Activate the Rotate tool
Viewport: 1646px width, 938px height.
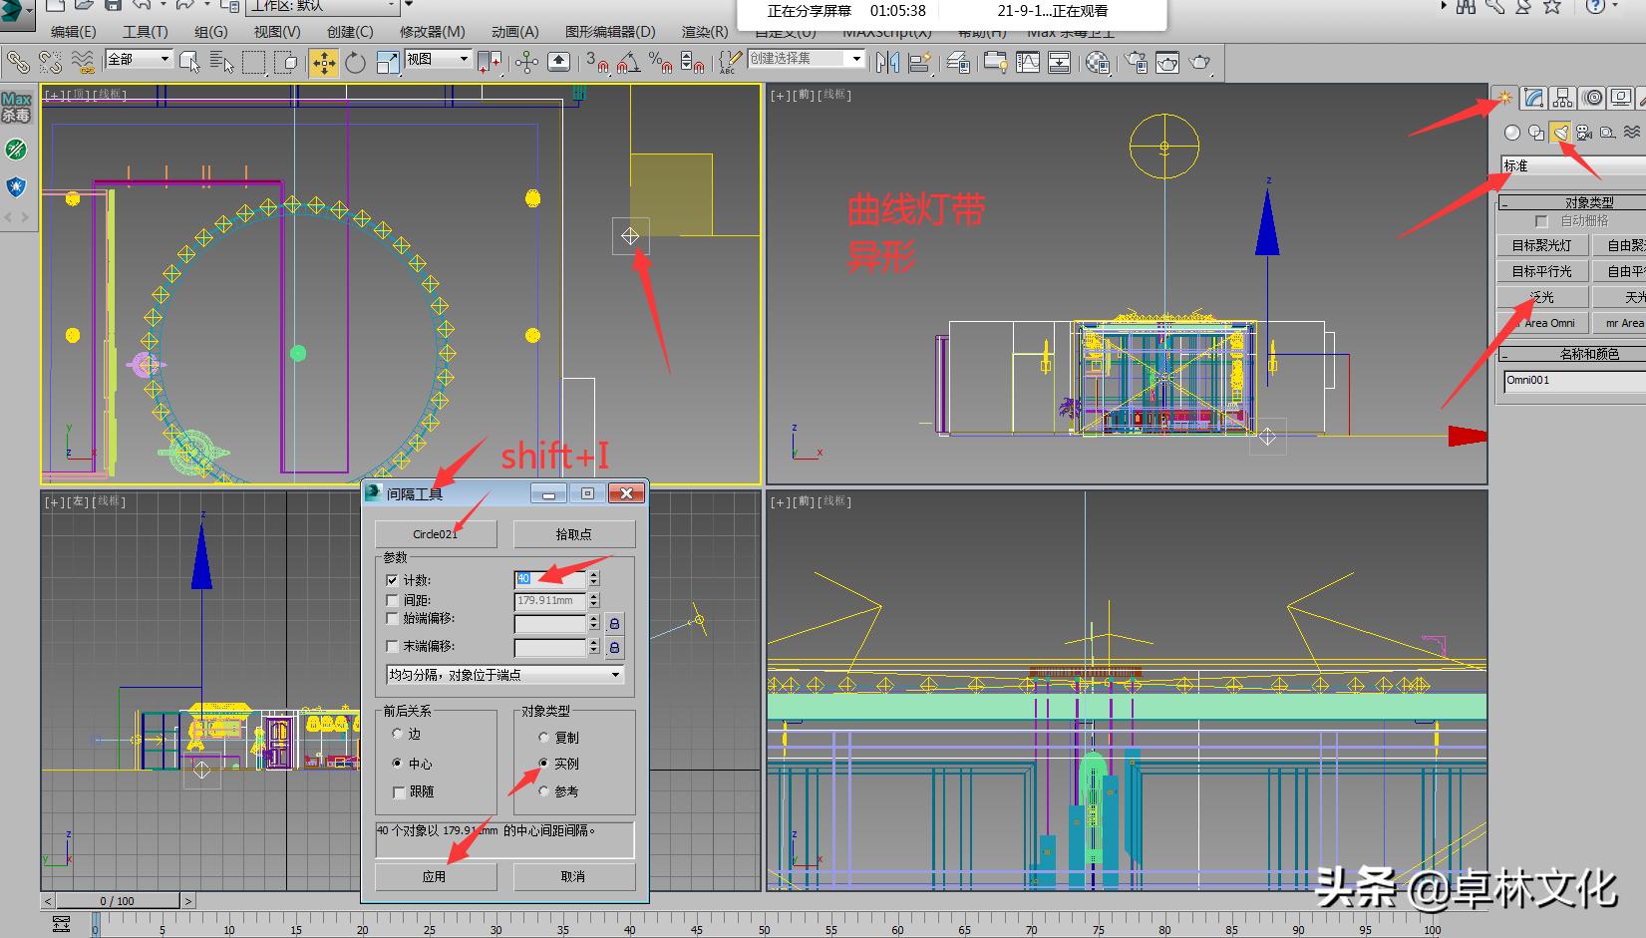pyautogui.click(x=355, y=63)
